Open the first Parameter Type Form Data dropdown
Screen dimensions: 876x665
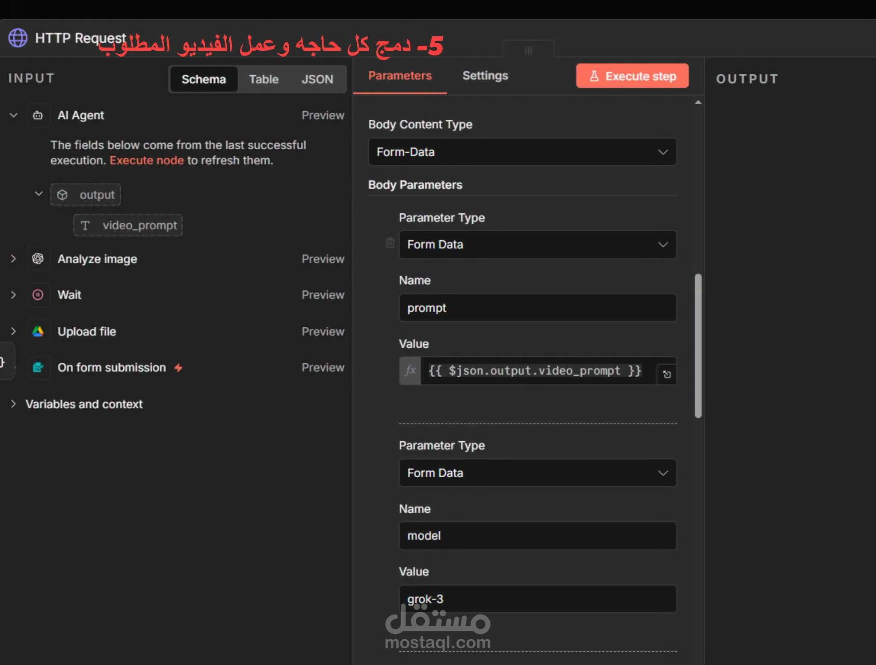pyautogui.click(x=538, y=245)
